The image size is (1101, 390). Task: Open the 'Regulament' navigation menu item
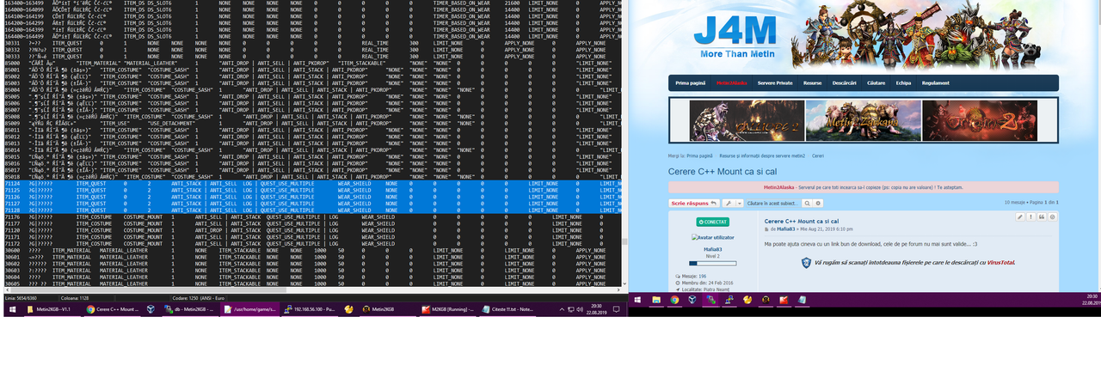936,83
